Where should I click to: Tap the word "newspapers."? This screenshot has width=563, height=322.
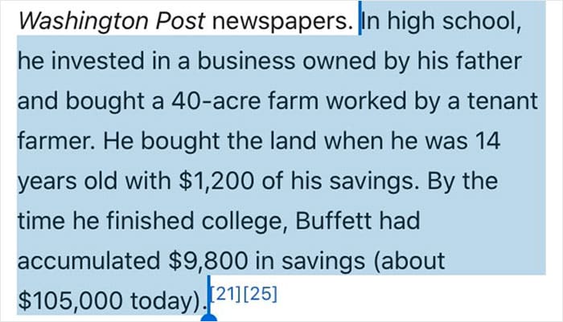pos(282,22)
